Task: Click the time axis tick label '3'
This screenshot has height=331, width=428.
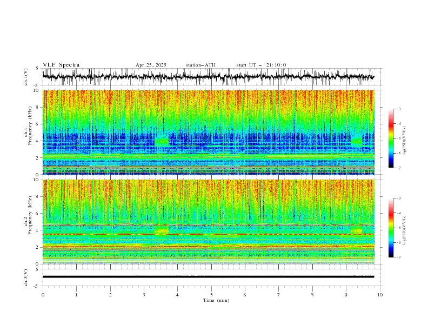Action: coord(144,295)
